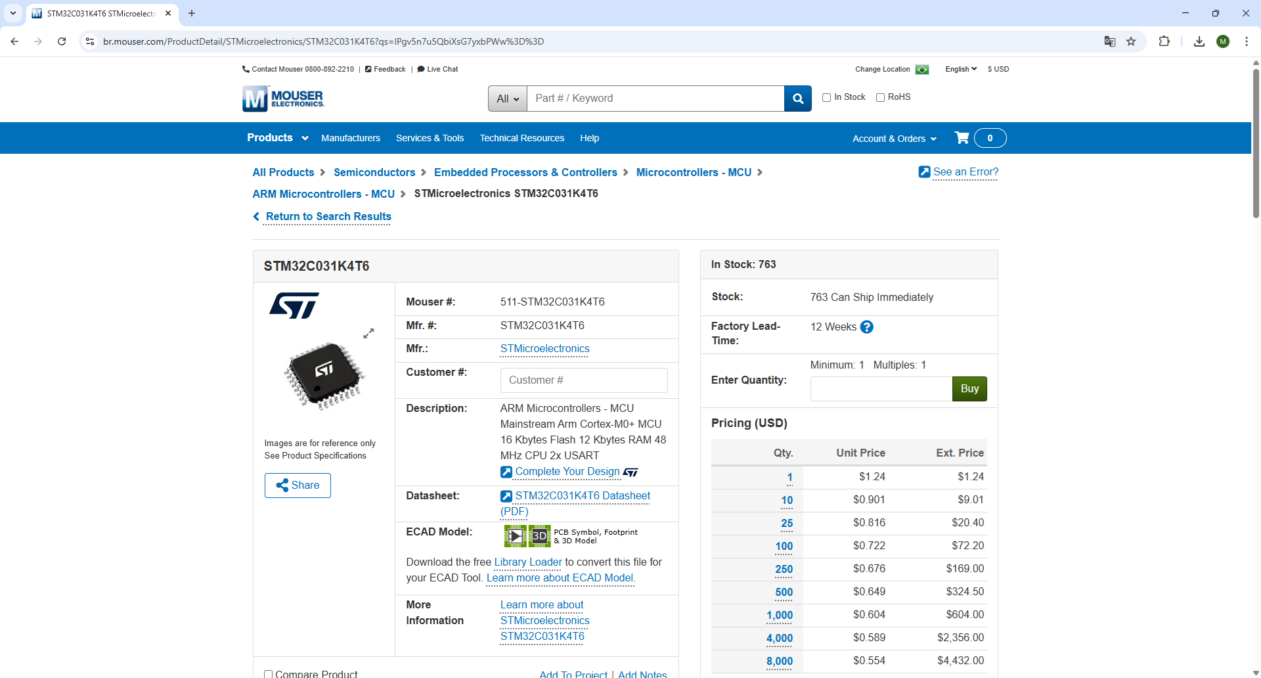Image resolution: width=1261 pixels, height=678 pixels.
Task: Click the Brazil flag location icon
Action: 922,70
